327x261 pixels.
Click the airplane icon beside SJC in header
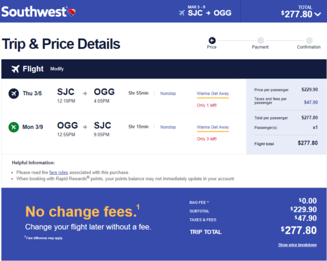point(182,13)
